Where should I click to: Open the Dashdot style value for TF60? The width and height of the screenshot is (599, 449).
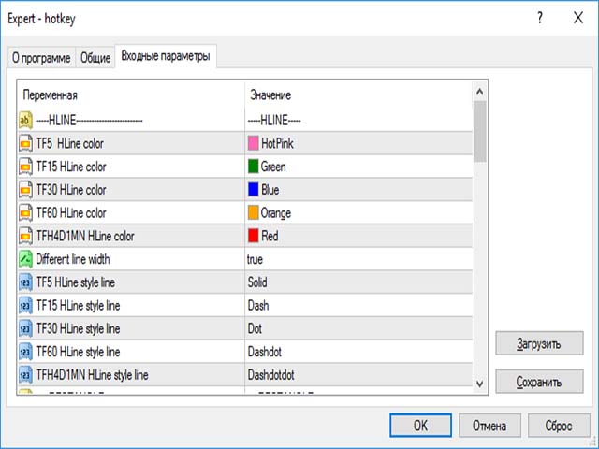pyautogui.click(x=265, y=352)
